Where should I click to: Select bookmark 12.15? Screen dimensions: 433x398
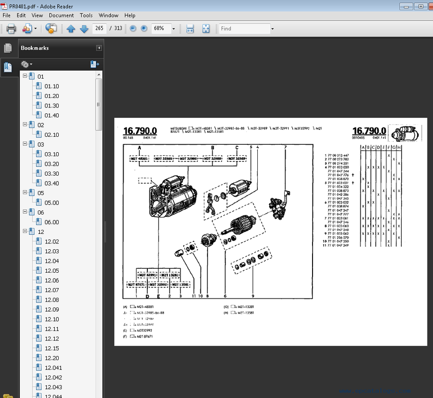pos(52,348)
